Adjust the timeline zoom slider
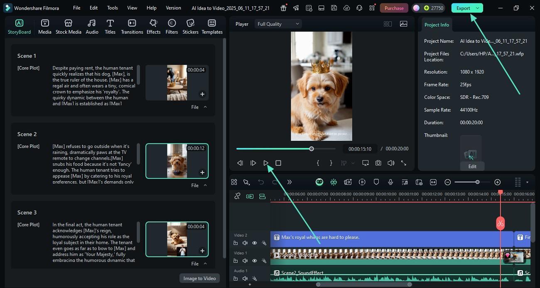This screenshot has height=288, width=540. pyautogui.click(x=473, y=182)
